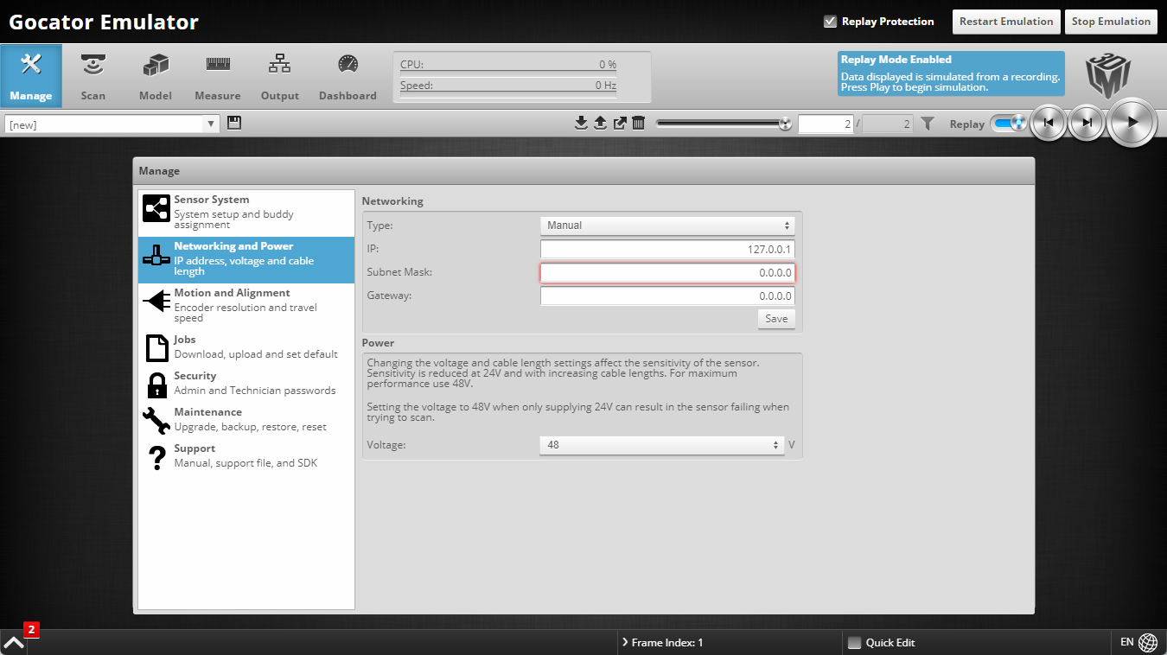Viewport: 1167px width, 655px height.
Task: Start replay with the Play button
Action: pos(1132,123)
